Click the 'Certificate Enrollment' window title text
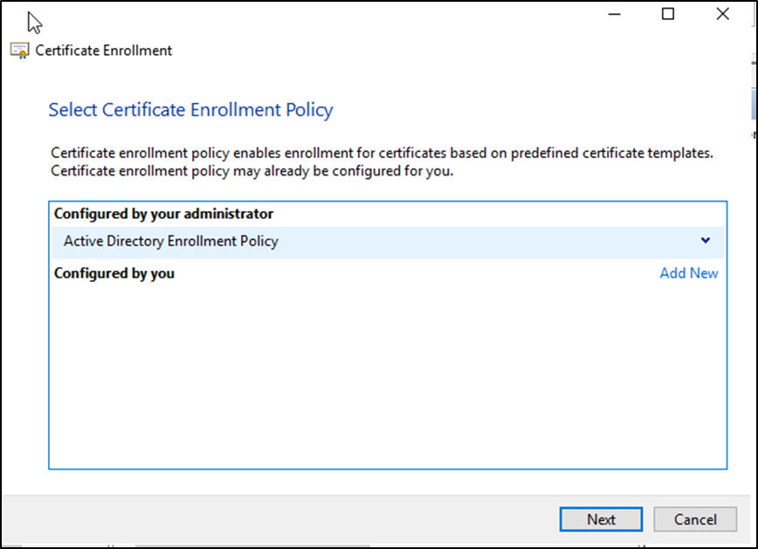Viewport: 758px width, 549px height. [103, 51]
